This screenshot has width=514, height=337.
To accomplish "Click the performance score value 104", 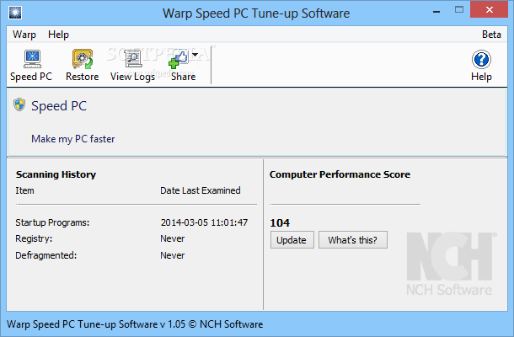I will coord(280,223).
